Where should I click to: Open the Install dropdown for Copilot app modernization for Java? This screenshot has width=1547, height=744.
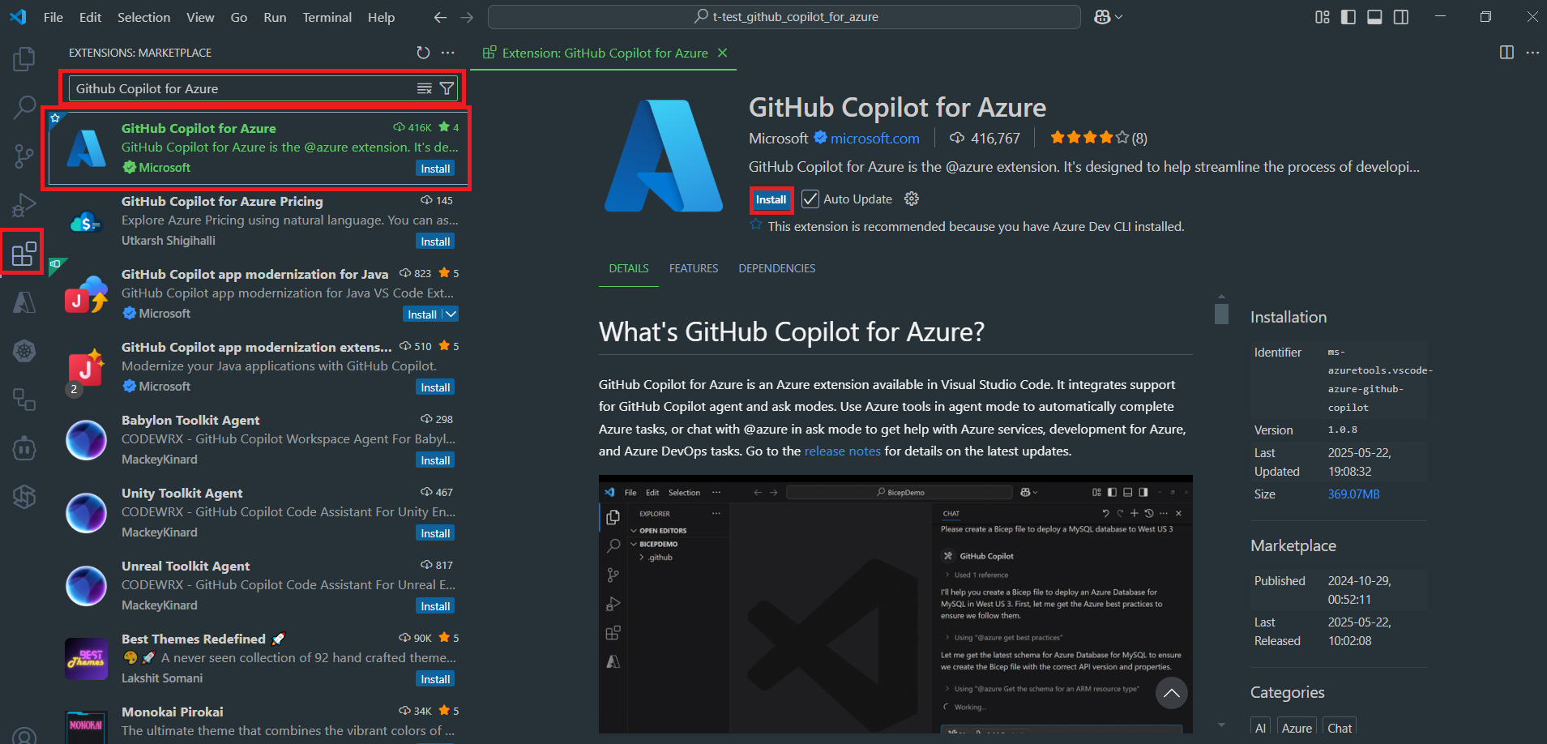[x=451, y=314]
